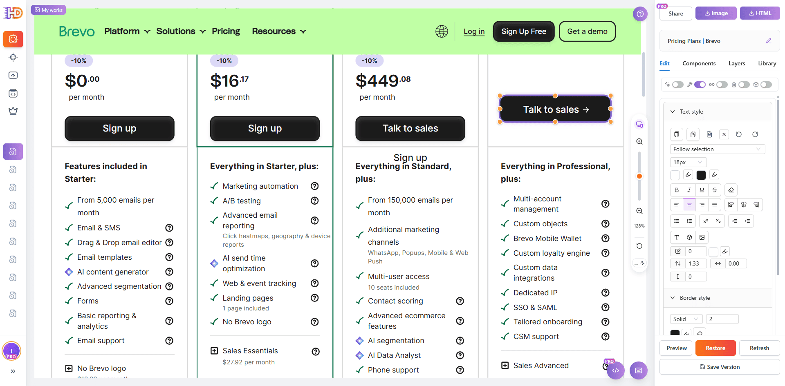Open the Follow selection font dropdown
Viewport: 785px width, 386px height.
click(x=717, y=149)
